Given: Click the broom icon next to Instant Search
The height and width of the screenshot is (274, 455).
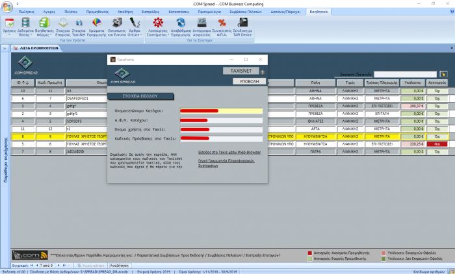Looking at the screenshot, I should pos(443,74).
